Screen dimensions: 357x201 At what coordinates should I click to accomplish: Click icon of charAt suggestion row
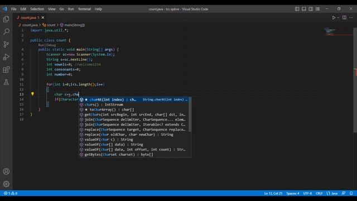coord(81,99)
